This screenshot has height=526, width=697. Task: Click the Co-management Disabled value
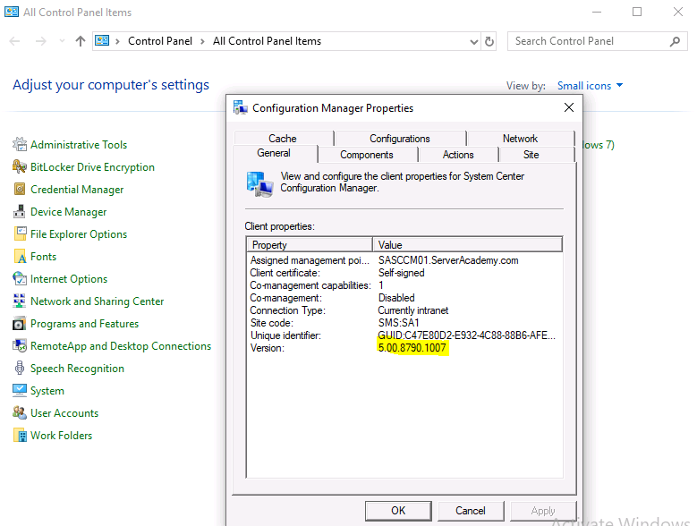tap(396, 298)
